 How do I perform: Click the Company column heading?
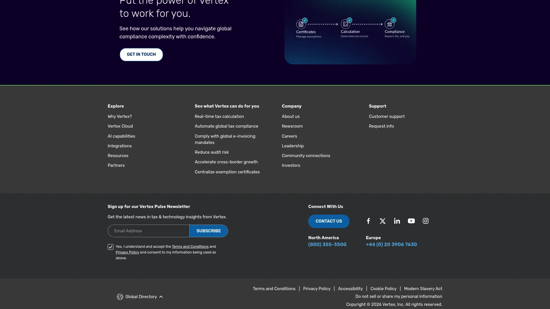(x=292, y=106)
